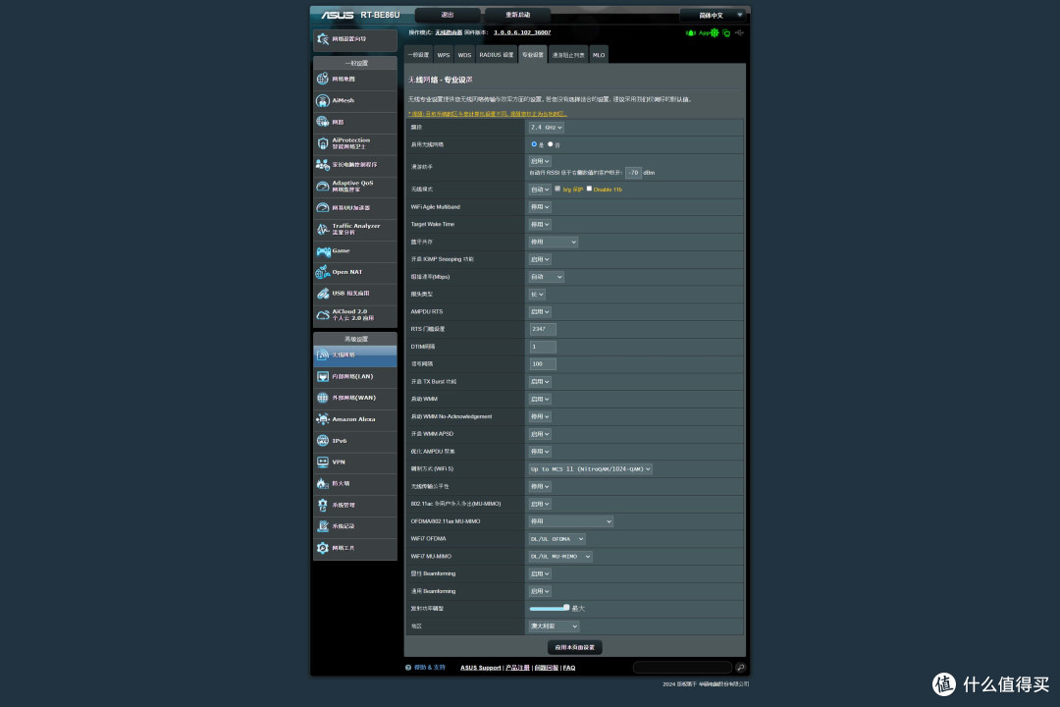The width and height of the screenshot is (1060, 707).
Task: Click the green App gear icon
Action: [715, 32]
